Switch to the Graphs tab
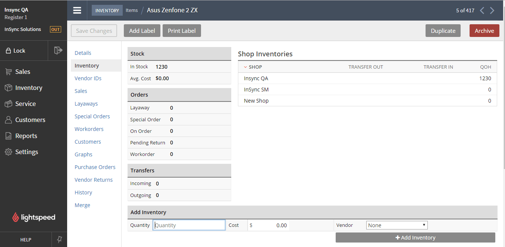The width and height of the screenshot is (505, 247). [x=84, y=154]
